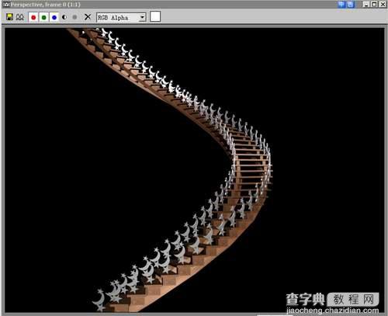Toggle the red channel display
Viewport: 388px width, 316px height.
(33, 17)
